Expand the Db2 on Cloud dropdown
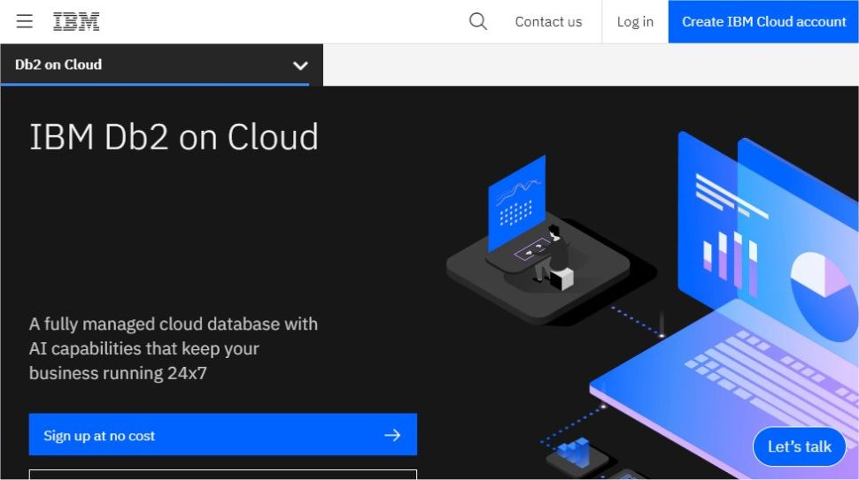859x480 pixels. [161, 65]
